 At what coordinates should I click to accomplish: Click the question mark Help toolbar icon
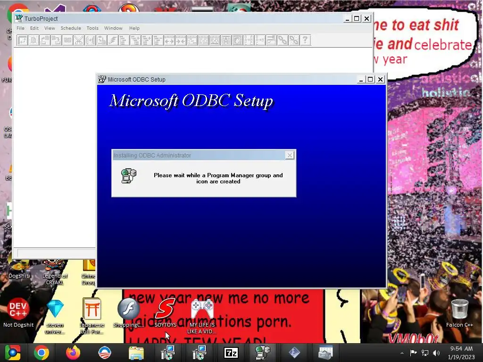point(305,41)
